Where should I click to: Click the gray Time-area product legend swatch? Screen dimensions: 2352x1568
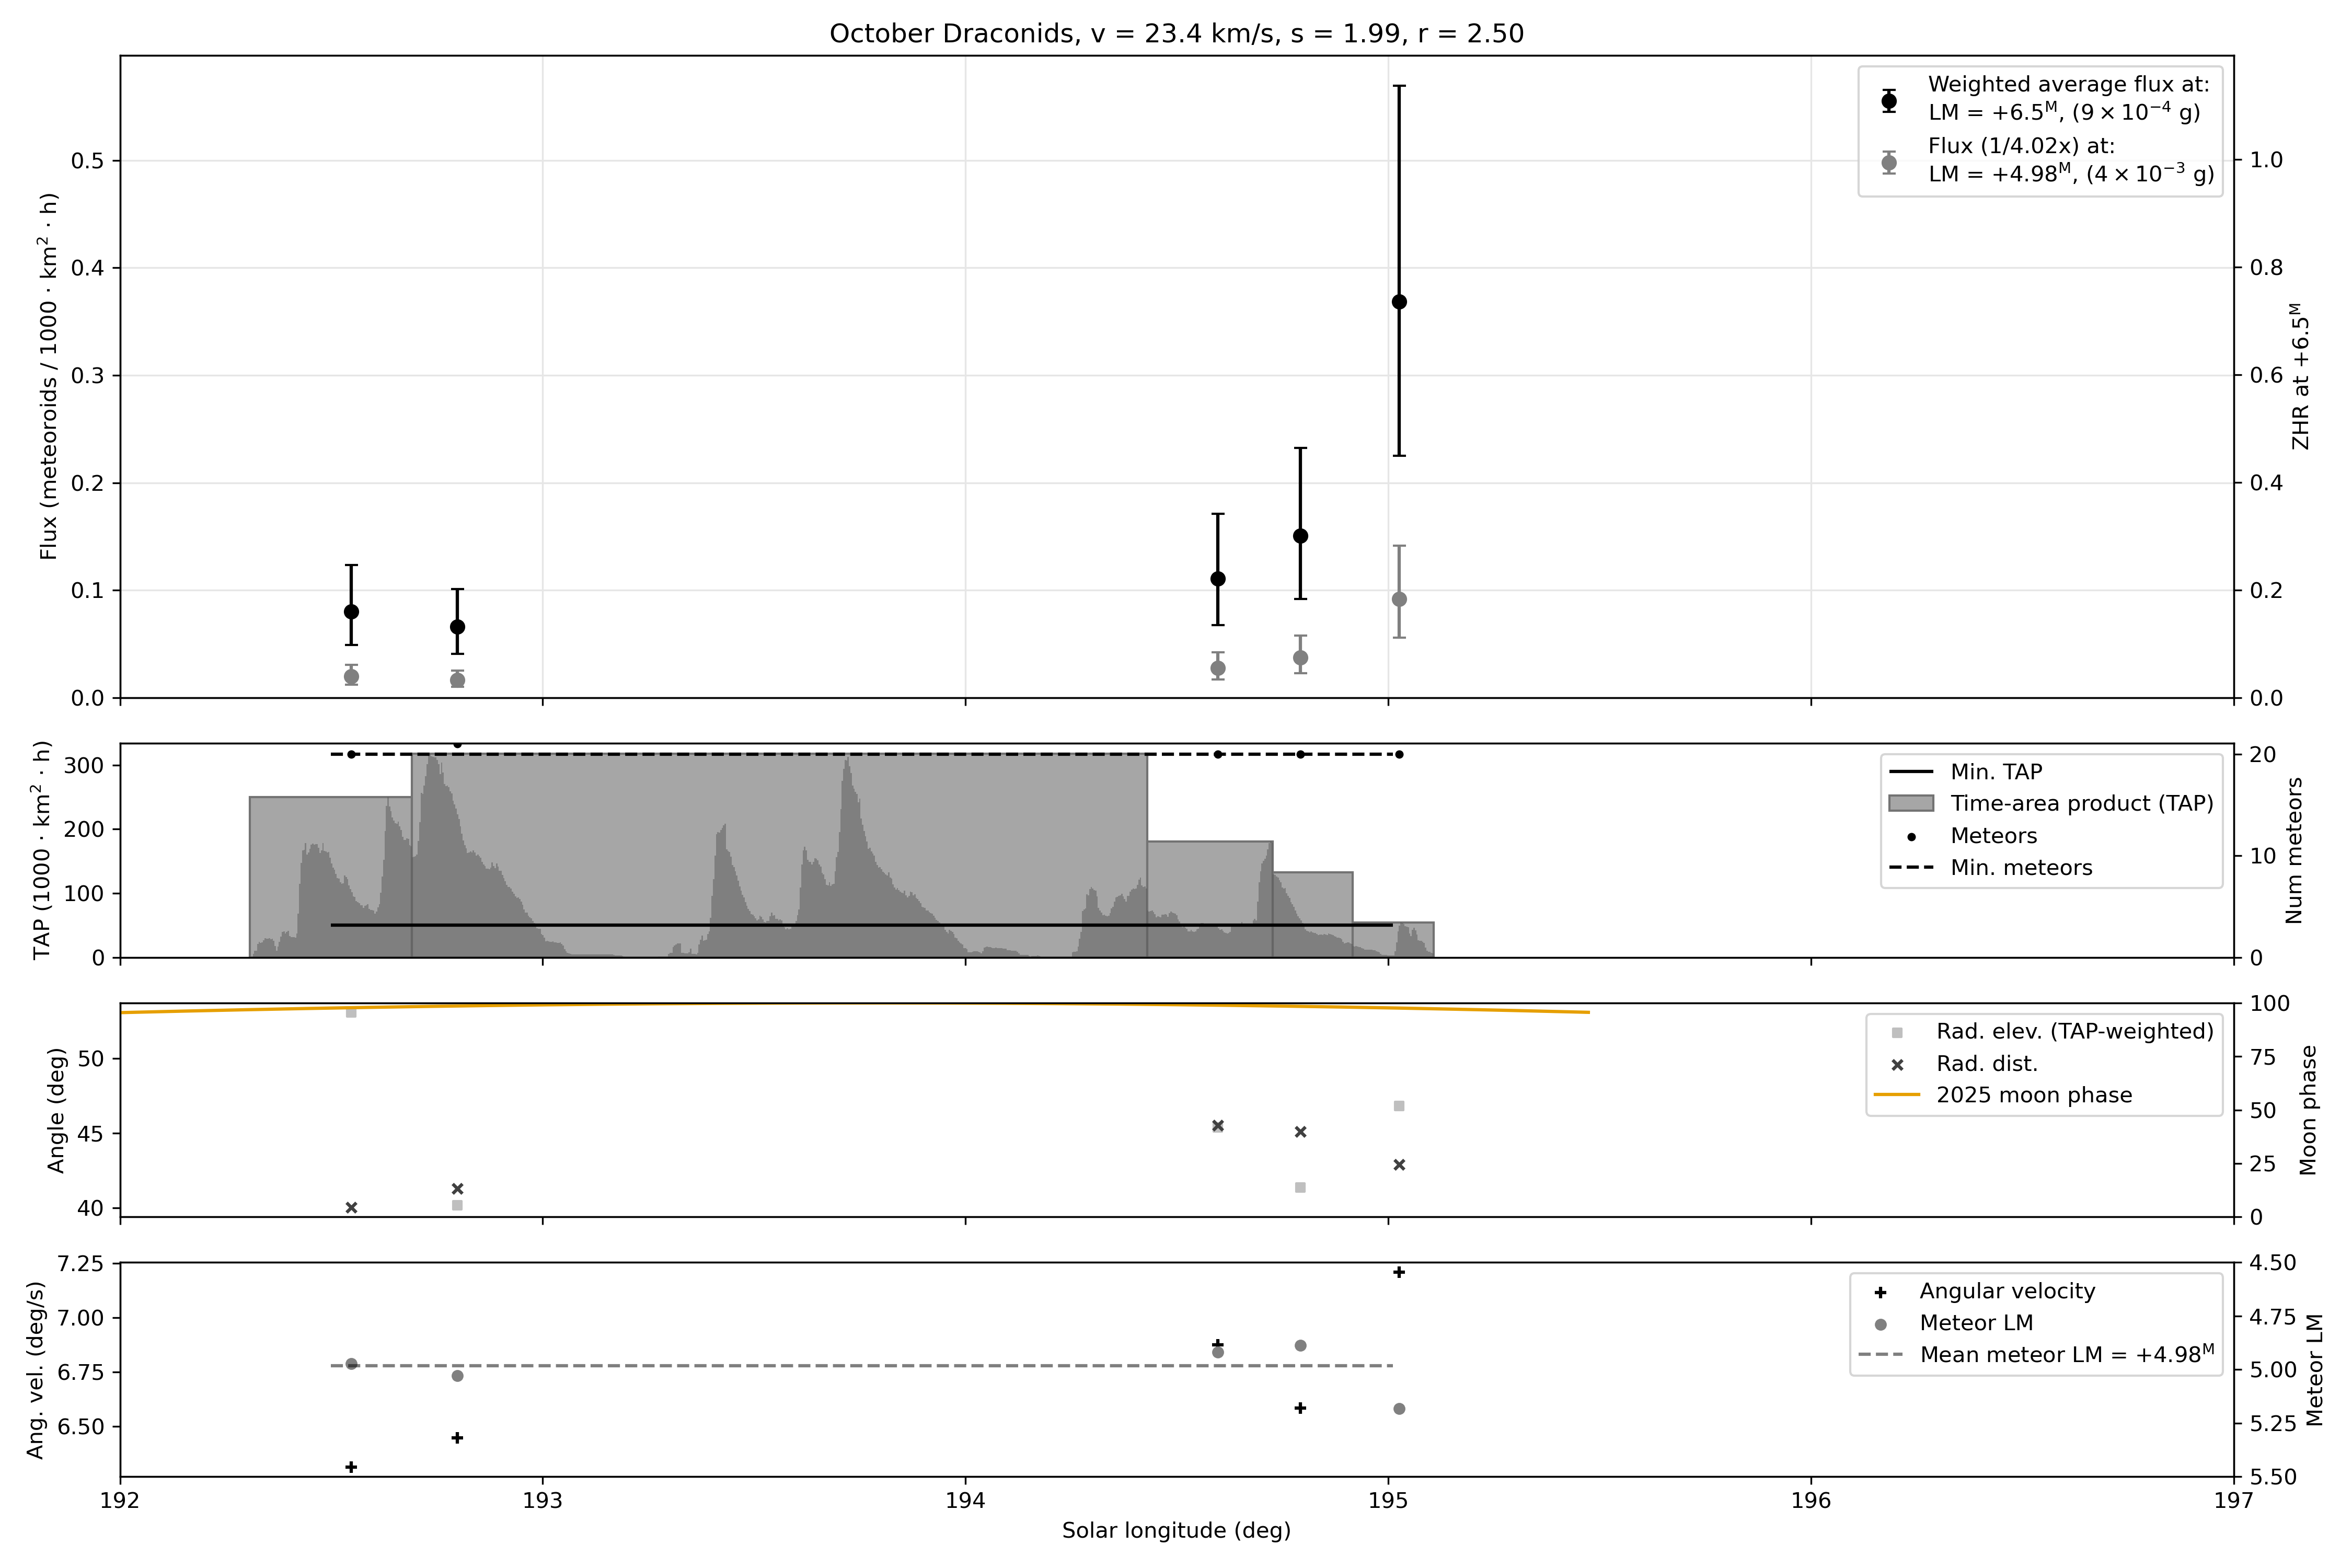pos(1911,804)
